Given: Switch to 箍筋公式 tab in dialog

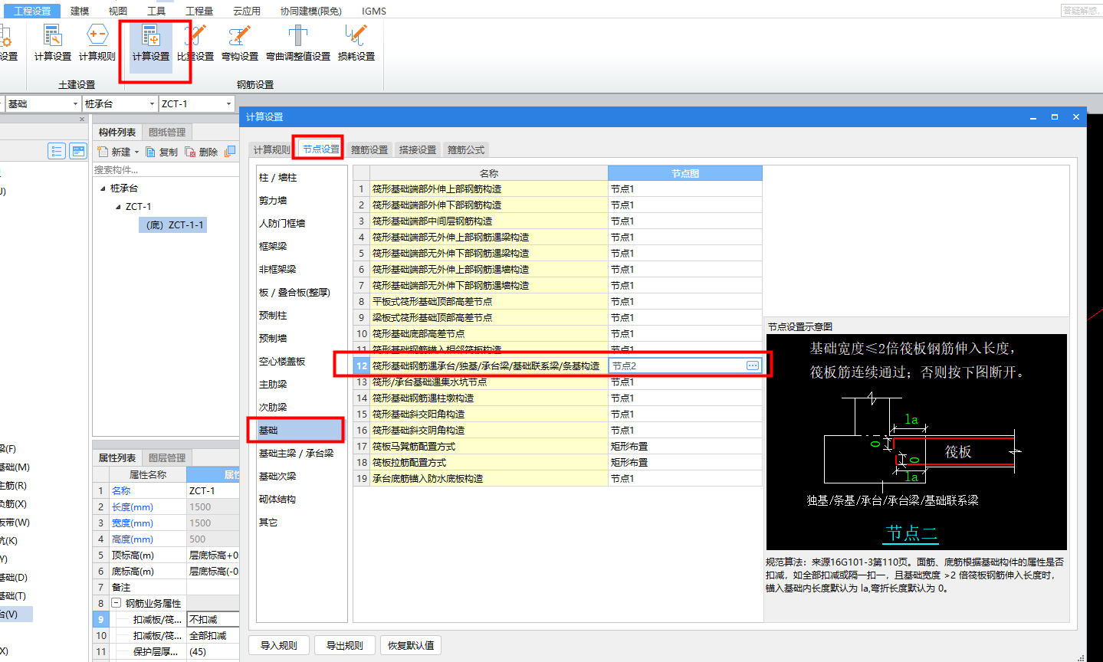Looking at the screenshot, I should (x=466, y=149).
